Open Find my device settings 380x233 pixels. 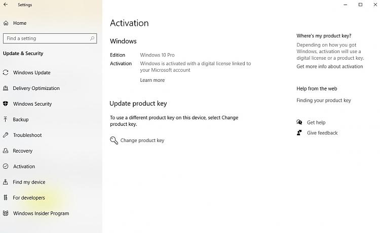point(29,182)
